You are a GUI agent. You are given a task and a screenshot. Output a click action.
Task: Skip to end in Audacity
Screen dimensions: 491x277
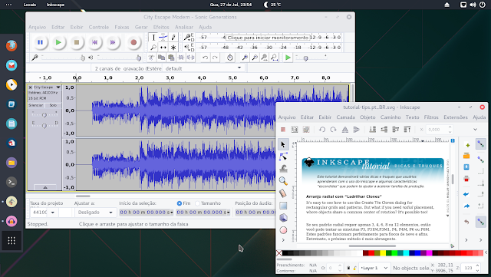113,42
